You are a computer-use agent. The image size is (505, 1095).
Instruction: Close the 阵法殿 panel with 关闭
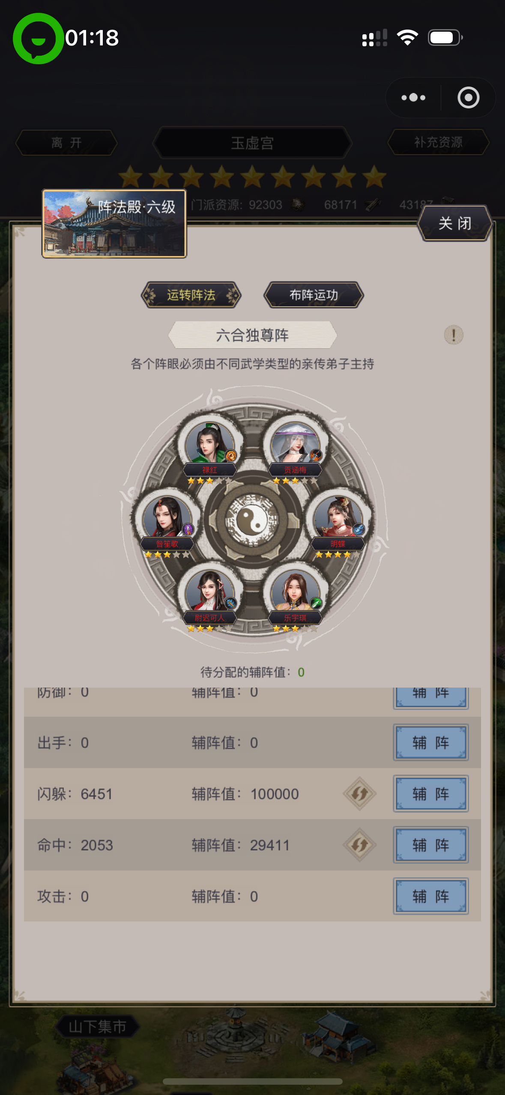coord(454,223)
